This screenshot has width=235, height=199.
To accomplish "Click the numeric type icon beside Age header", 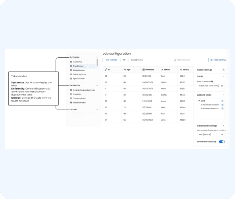I will click(125, 70).
